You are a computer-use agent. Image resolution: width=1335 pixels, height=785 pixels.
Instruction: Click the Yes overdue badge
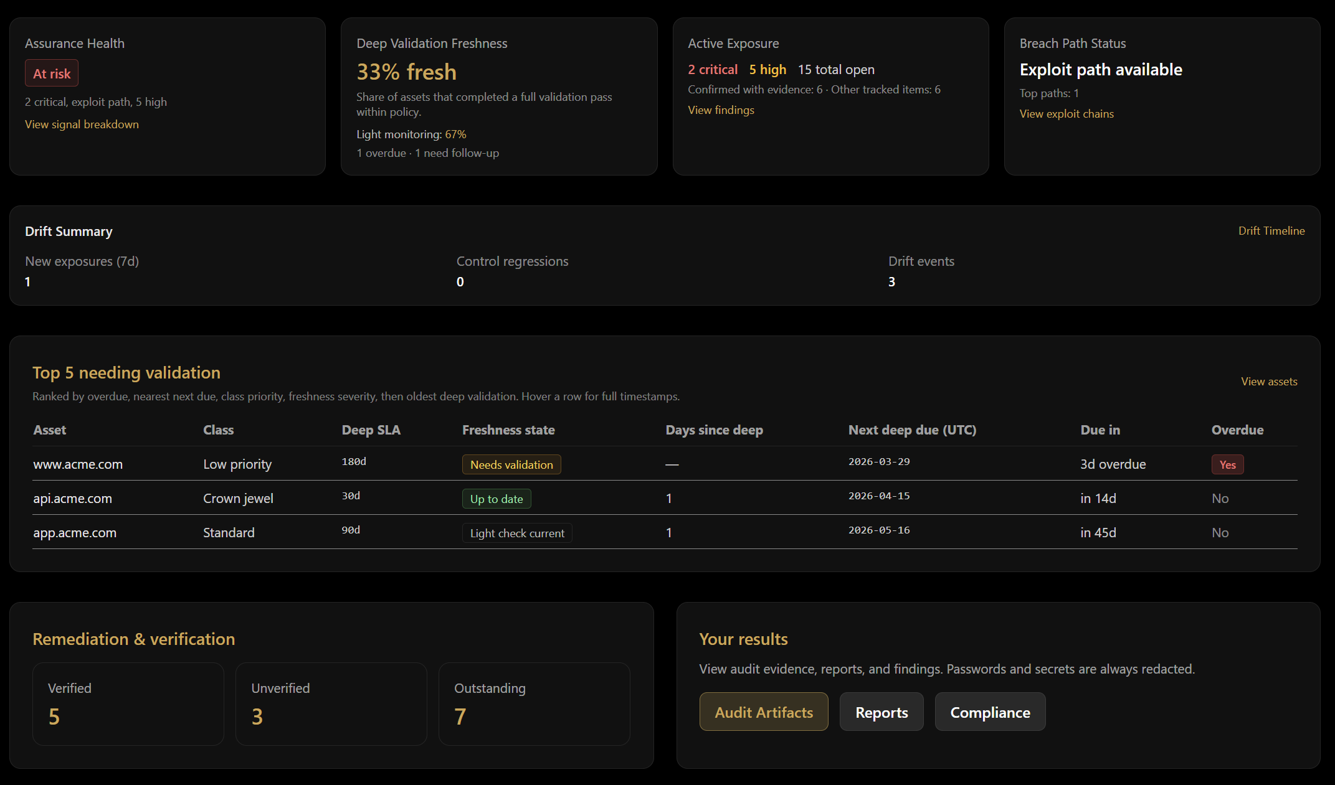[x=1227, y=464]
